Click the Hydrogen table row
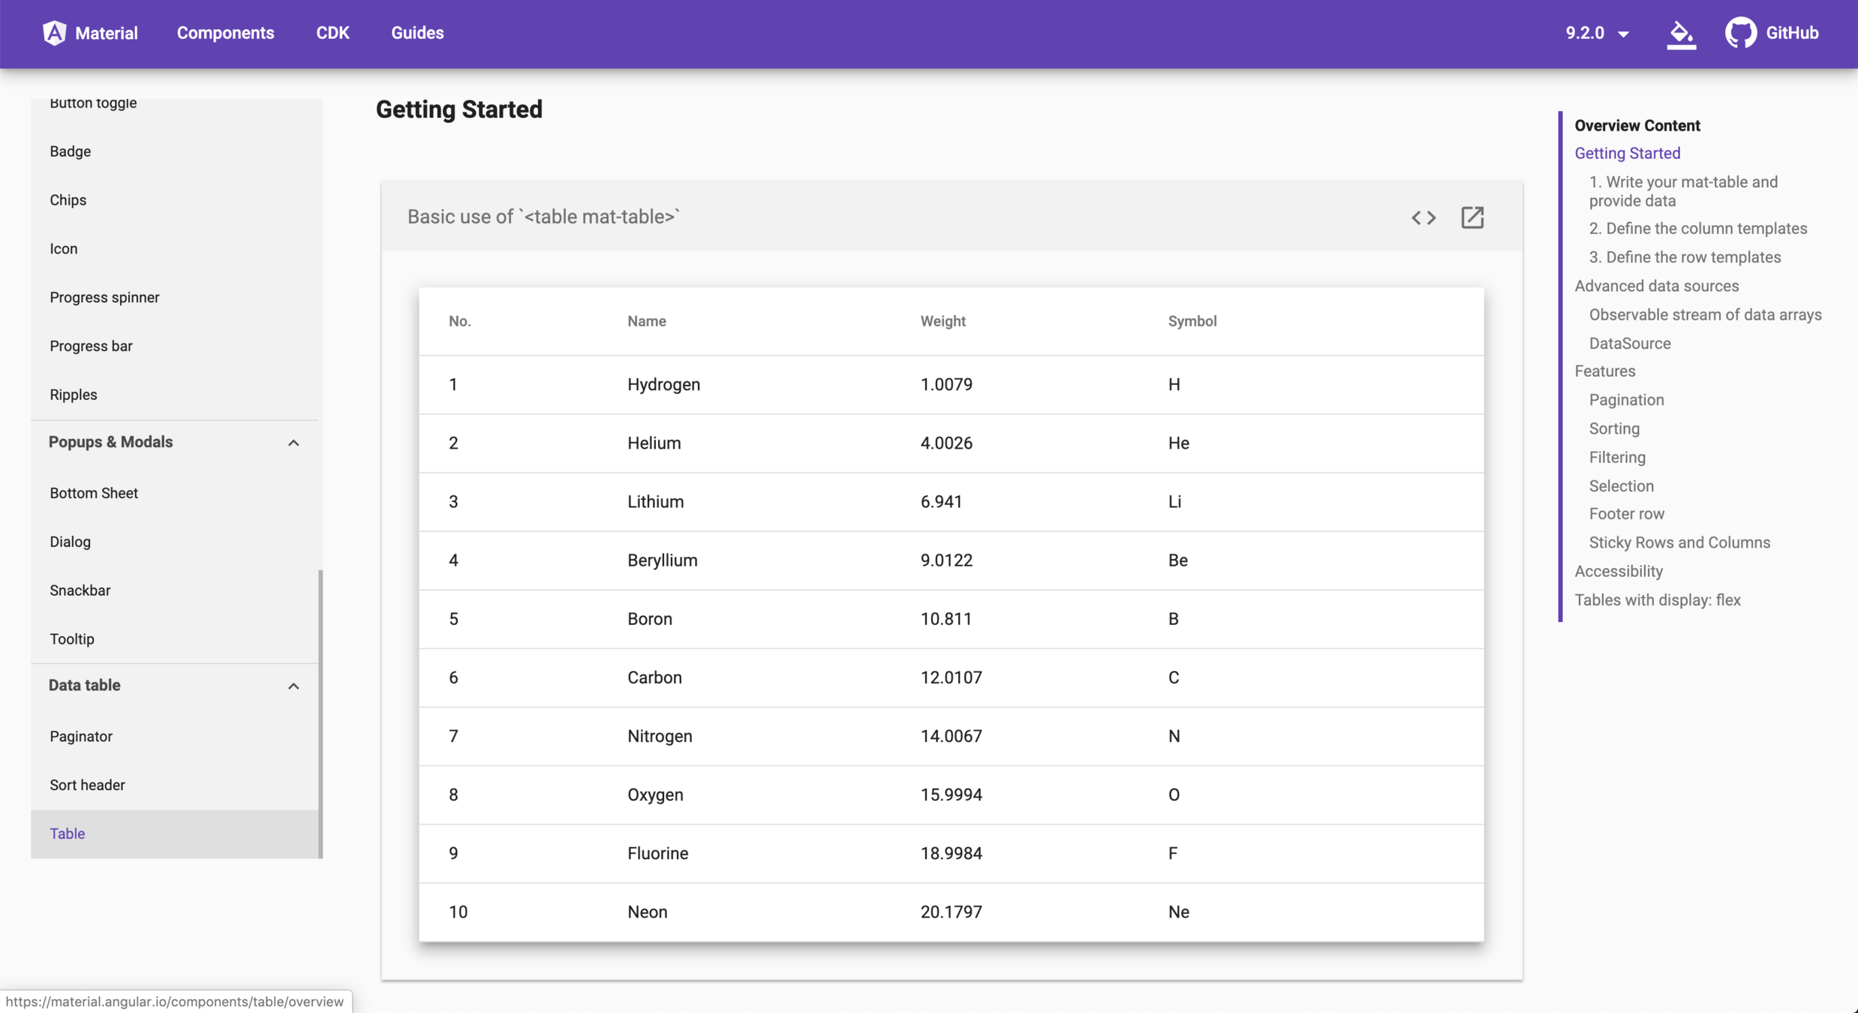 950,385
